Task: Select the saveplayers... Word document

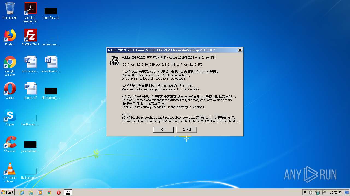Action: click(x=51, y=64)
